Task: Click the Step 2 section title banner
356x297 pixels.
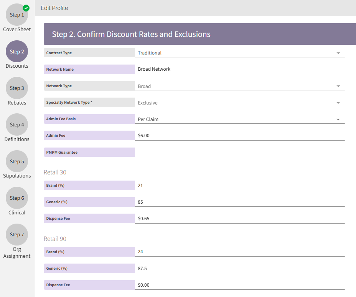Action: click(199, 34)
